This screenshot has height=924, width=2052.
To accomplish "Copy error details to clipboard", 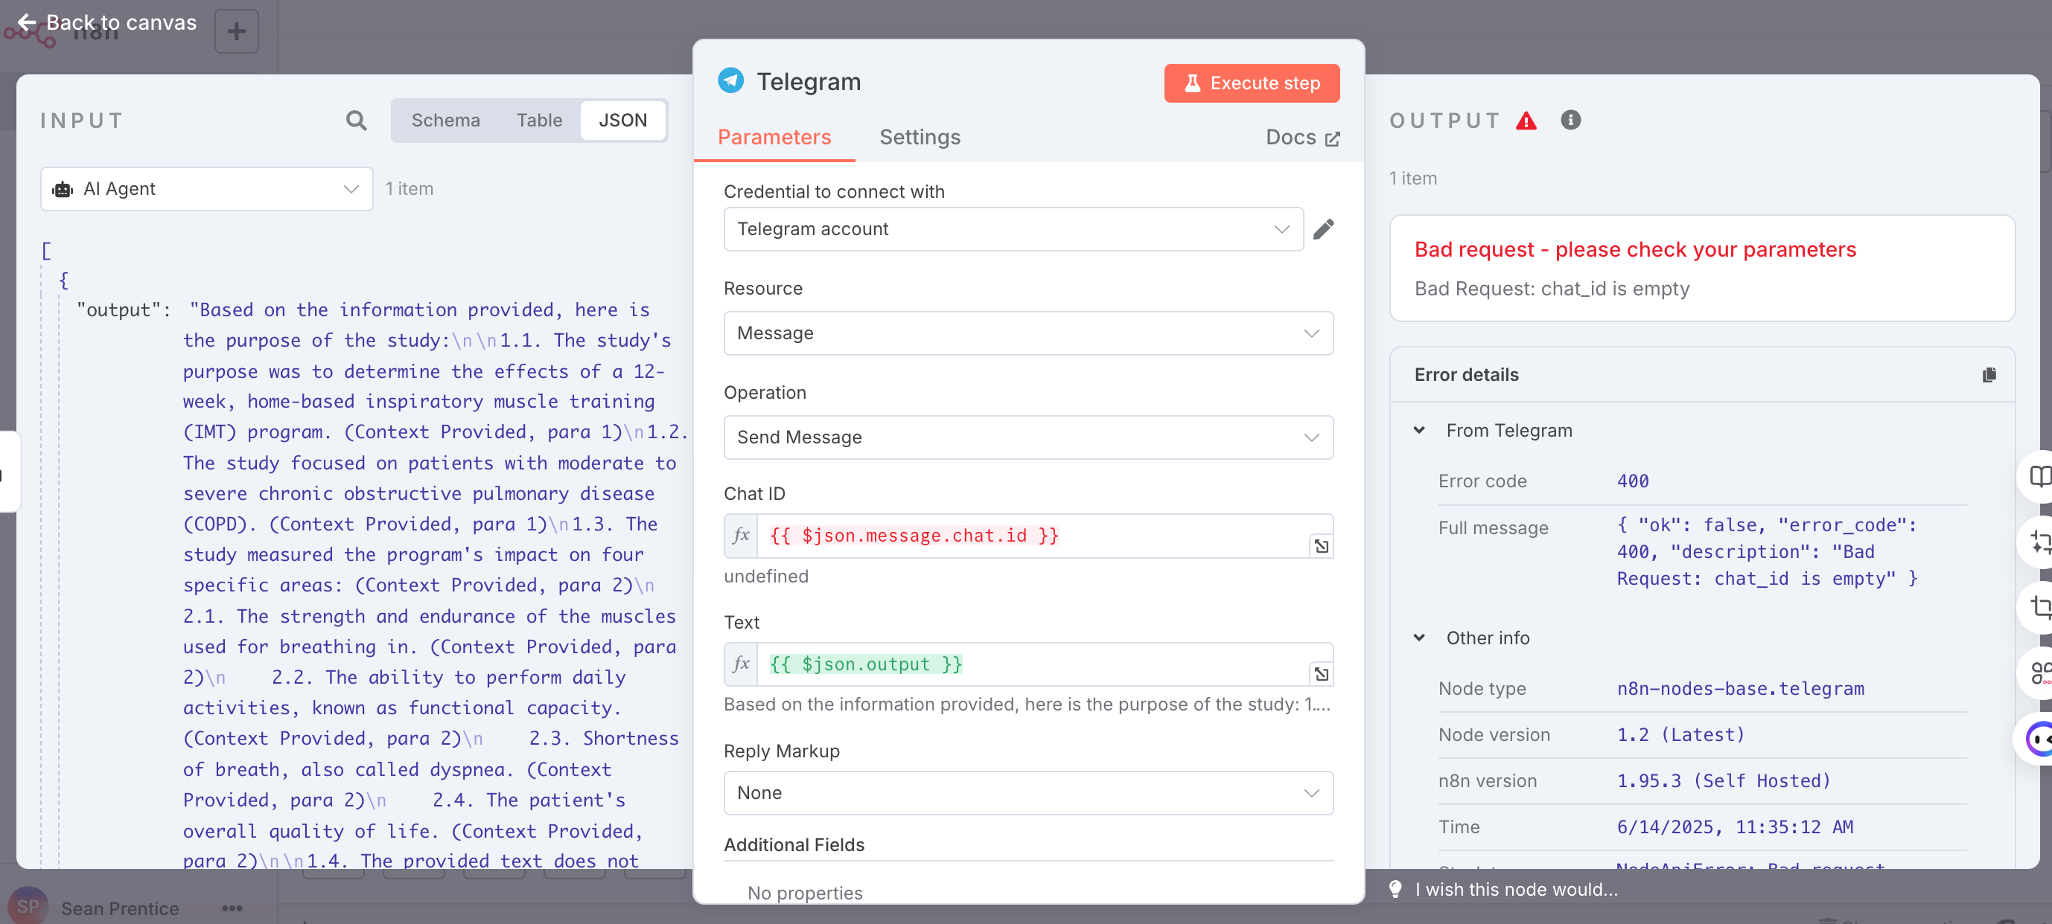I will (x=1988, y=375).
